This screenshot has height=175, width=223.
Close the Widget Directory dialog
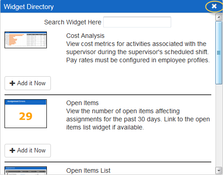pyautogui.click(x=214, y=6)
